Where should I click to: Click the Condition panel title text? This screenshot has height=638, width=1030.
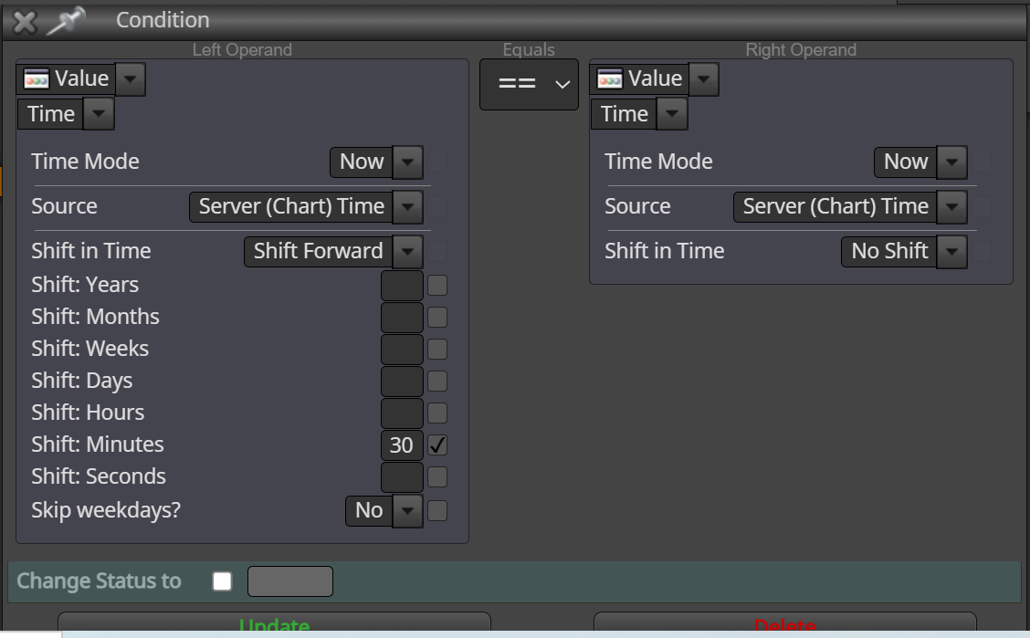pyautogui.click(x=163, y=20)
